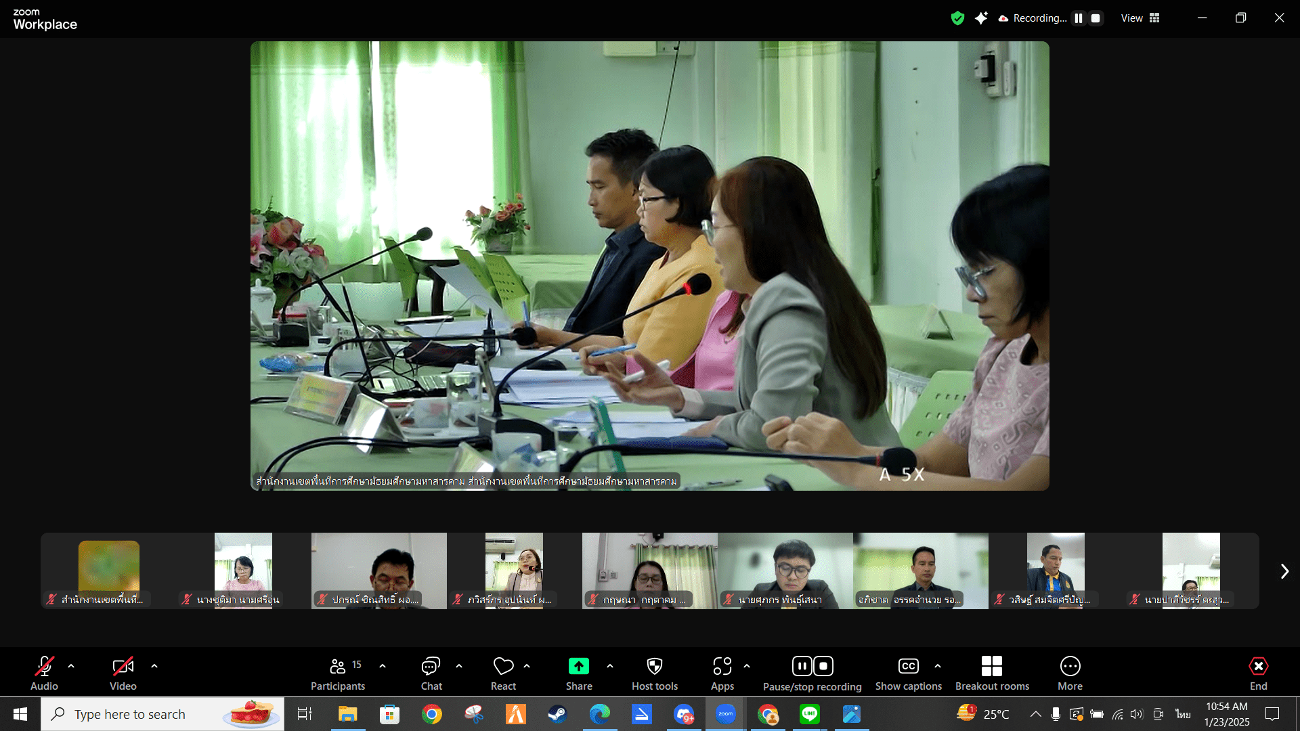The height and width of the screenshot is (731, 1300).
Task: Show next participants with right arrow
Action: [1284, 571]
